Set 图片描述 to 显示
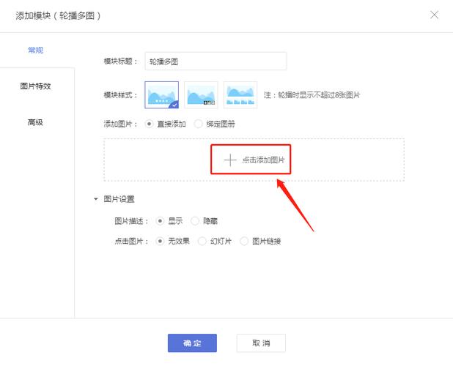 tap(161, 220)
